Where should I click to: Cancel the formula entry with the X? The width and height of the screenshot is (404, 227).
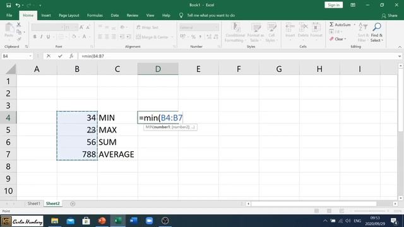(49, 56)
